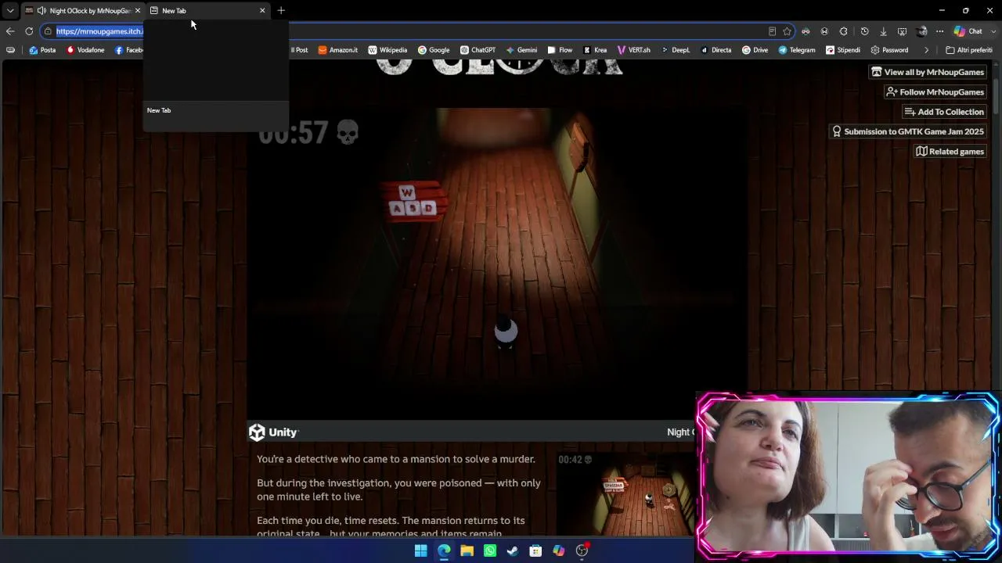Viewport: 1002px width, 563px height.
Task: Open a new browser tab with plus
Action: [281, 11]
